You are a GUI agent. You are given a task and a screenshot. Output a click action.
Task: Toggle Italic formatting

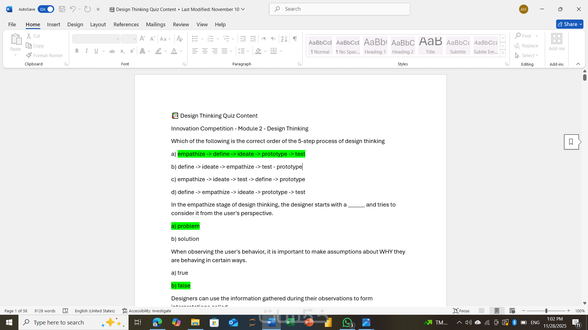click(x=87, y=51)
